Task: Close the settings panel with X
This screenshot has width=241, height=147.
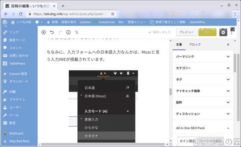Action: click(228, 44)
